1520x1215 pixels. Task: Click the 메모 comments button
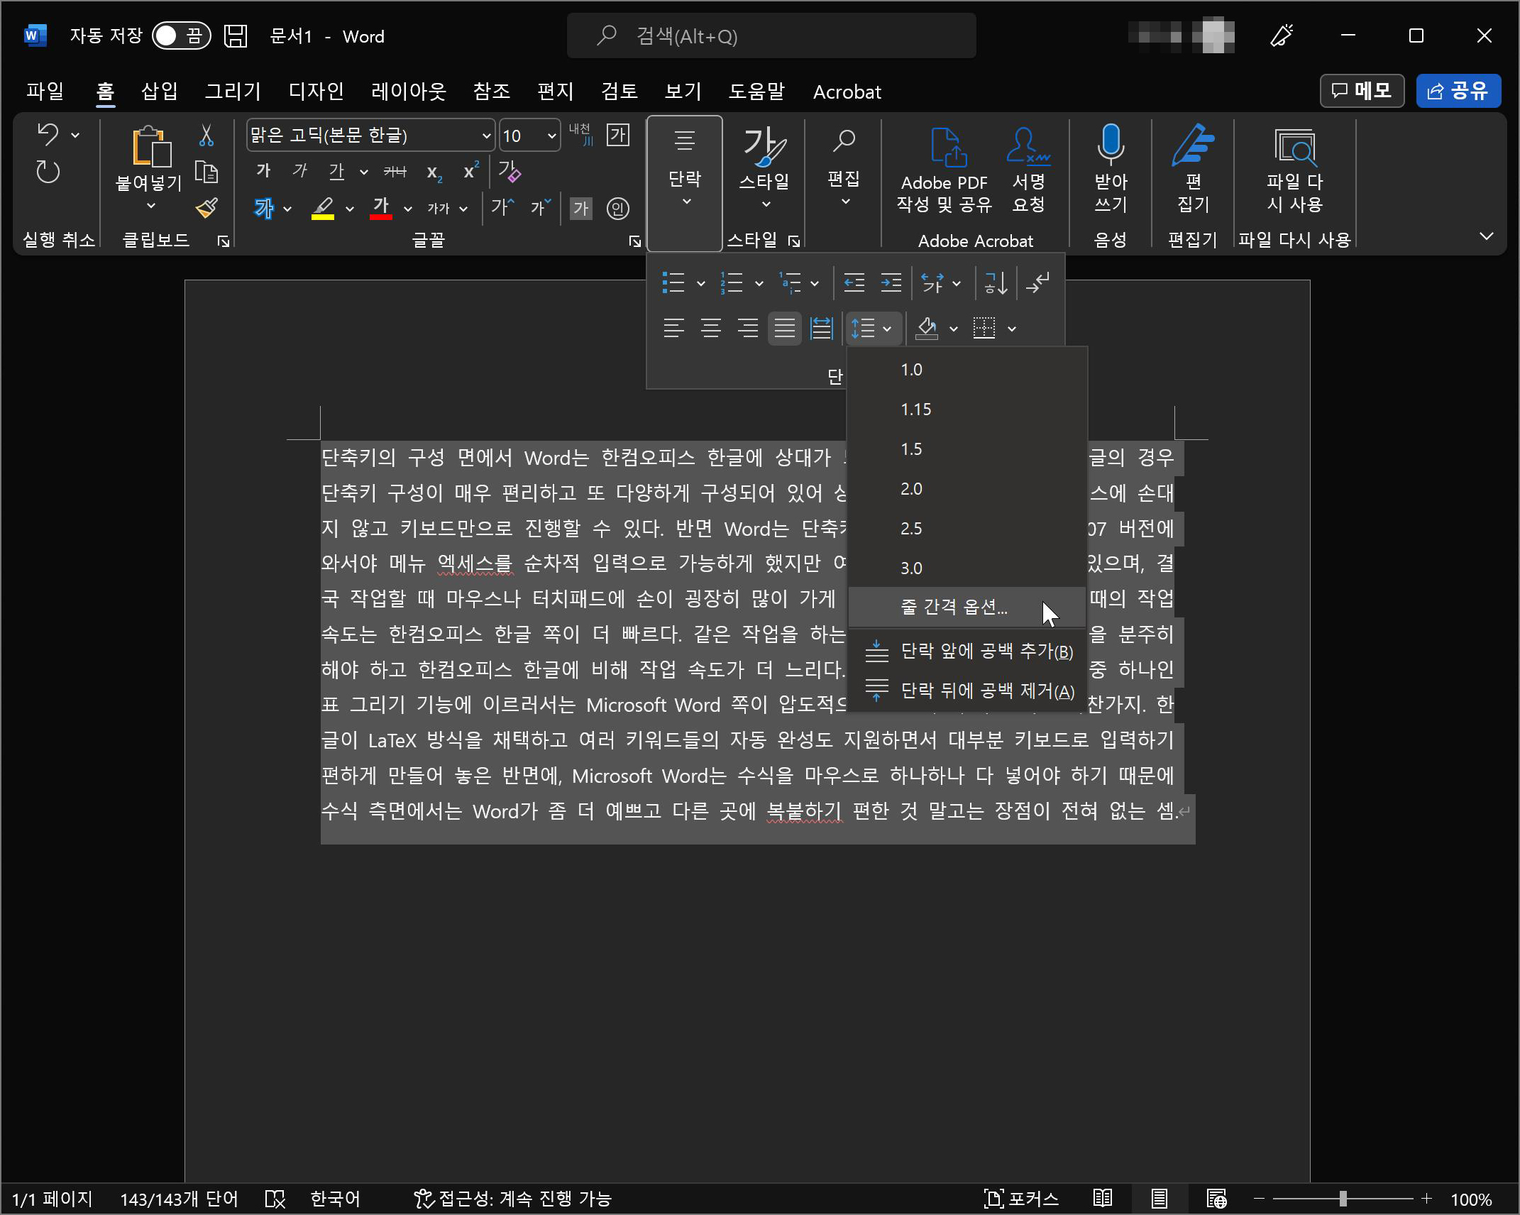1361,91
